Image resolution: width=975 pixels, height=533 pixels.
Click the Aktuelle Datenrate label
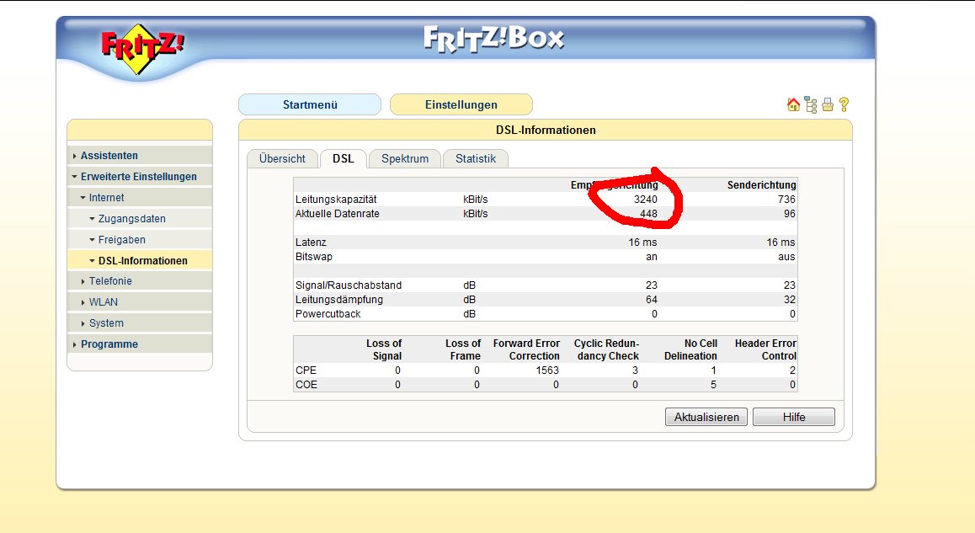[x=337, y=213]
